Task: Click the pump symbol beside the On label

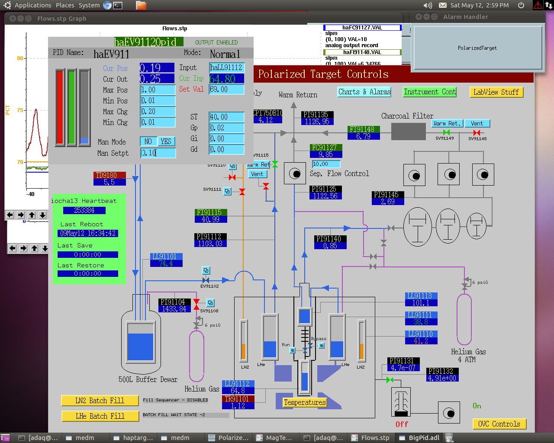Action: [449, 413]
